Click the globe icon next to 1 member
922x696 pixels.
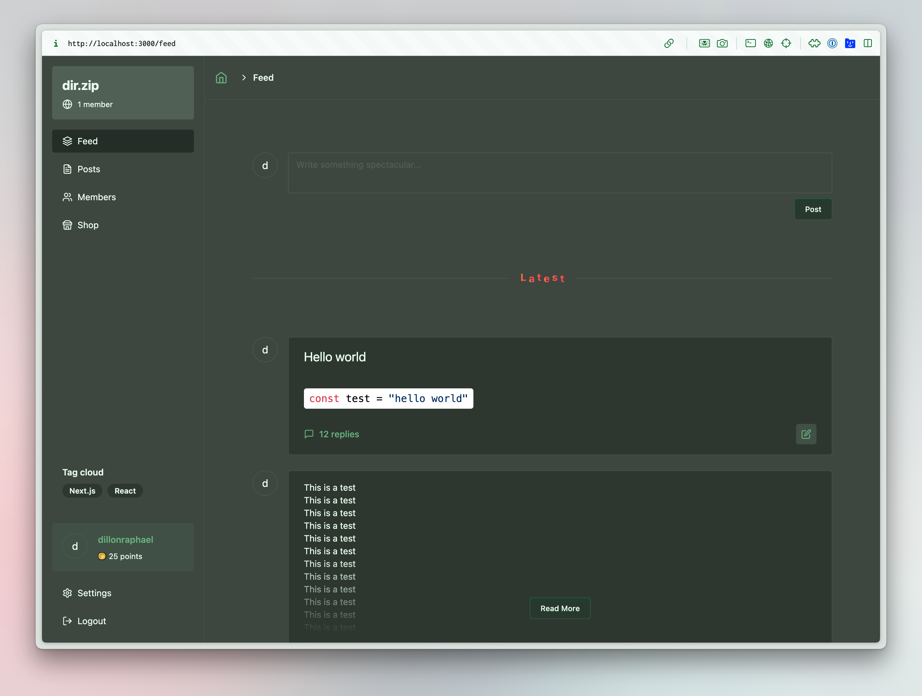(x=67, y=104)
